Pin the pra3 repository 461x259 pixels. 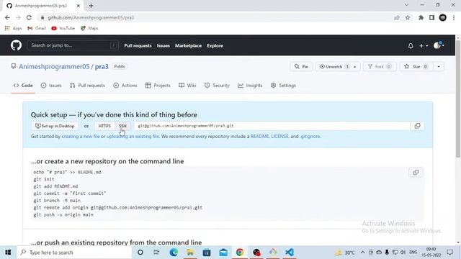click(x=301, y=67)
